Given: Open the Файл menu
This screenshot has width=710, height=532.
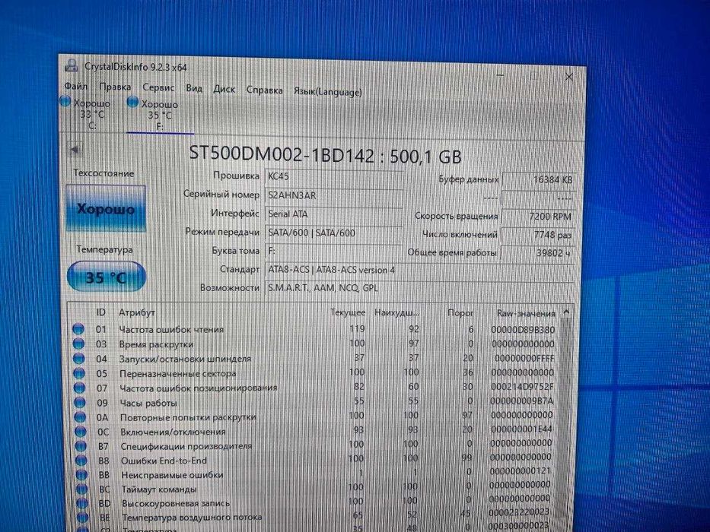Looking at the screenshot, I should tap(75, 85).
